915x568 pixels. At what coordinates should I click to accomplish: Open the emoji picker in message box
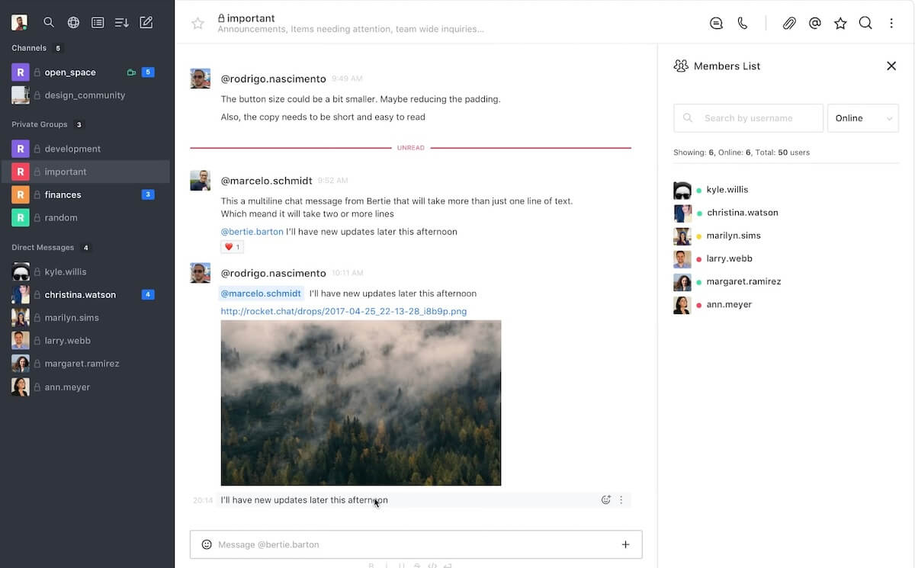(206, 544)
